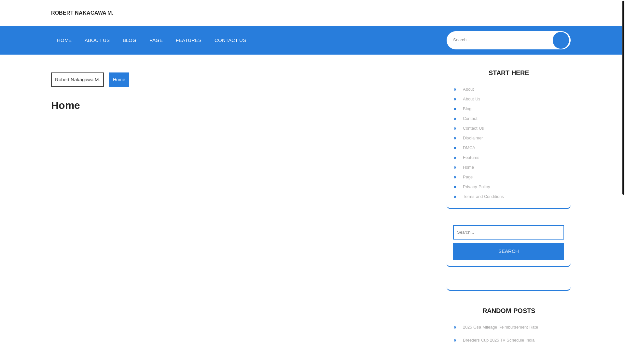Select PAGE in the navigation bar
Image resolution: width=625 pixels, height=351 pixels.
pos(156,40)
